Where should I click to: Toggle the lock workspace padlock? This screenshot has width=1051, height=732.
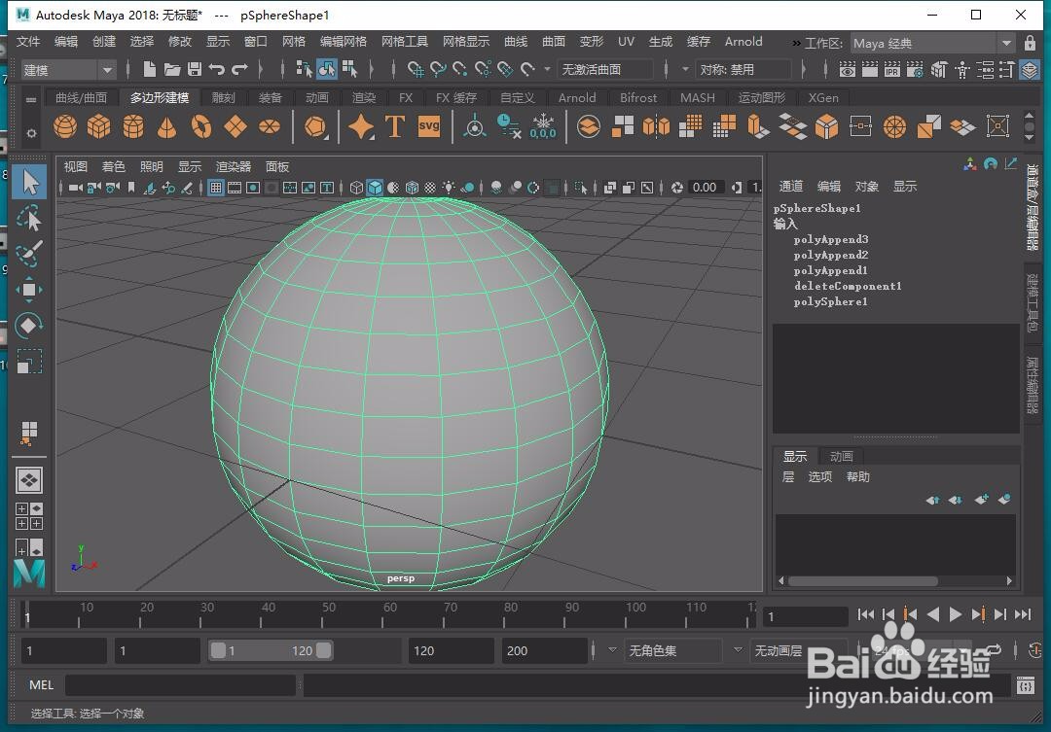point(1031,43)
